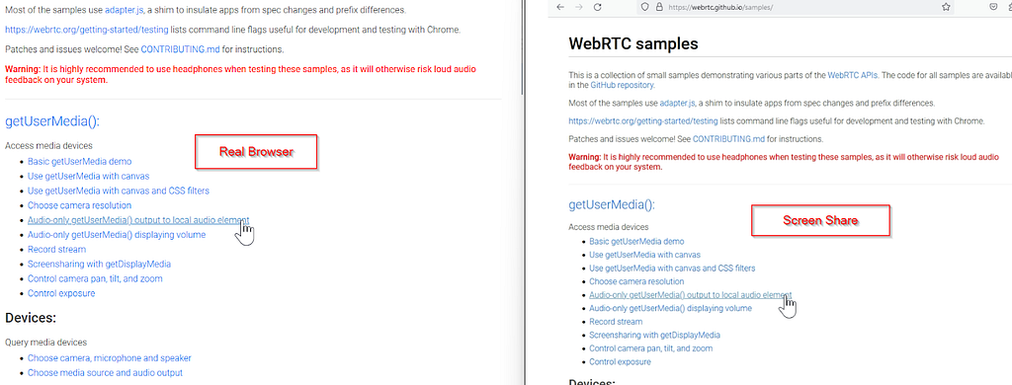
Task: Click 'Query media devices' text
Action: 45,343
